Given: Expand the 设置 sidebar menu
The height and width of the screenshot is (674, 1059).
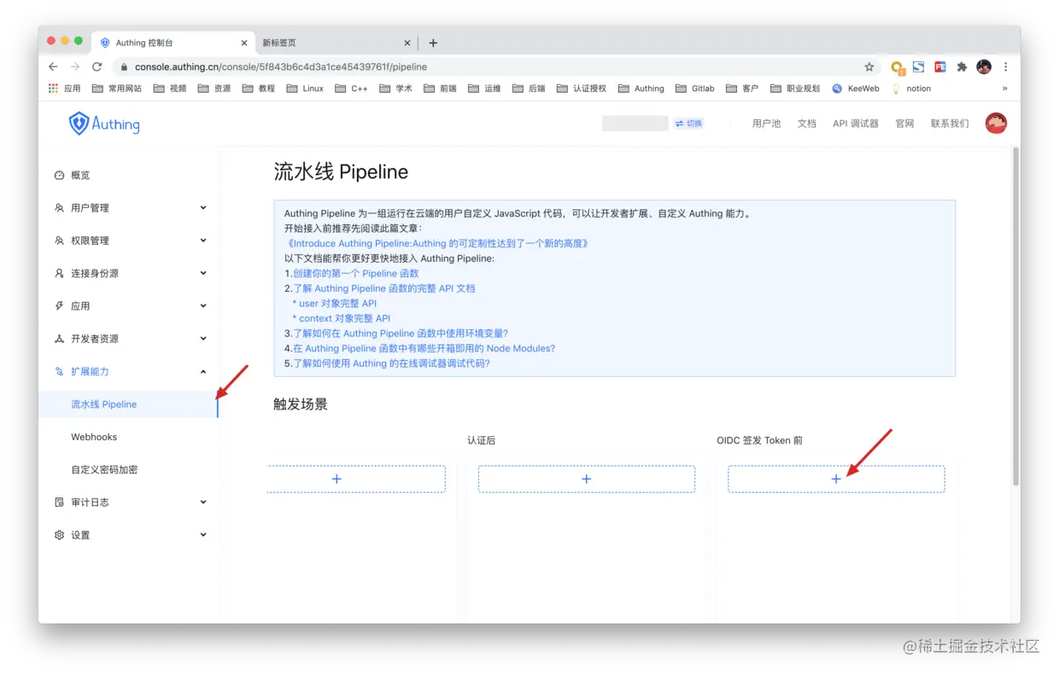Looking at the screenshot, I should point(128,535).
